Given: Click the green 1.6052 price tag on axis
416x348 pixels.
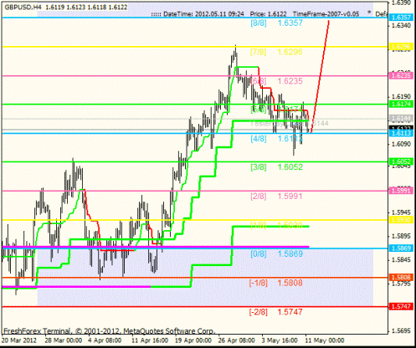Looking at the screenshot, I should coord(401,161).
